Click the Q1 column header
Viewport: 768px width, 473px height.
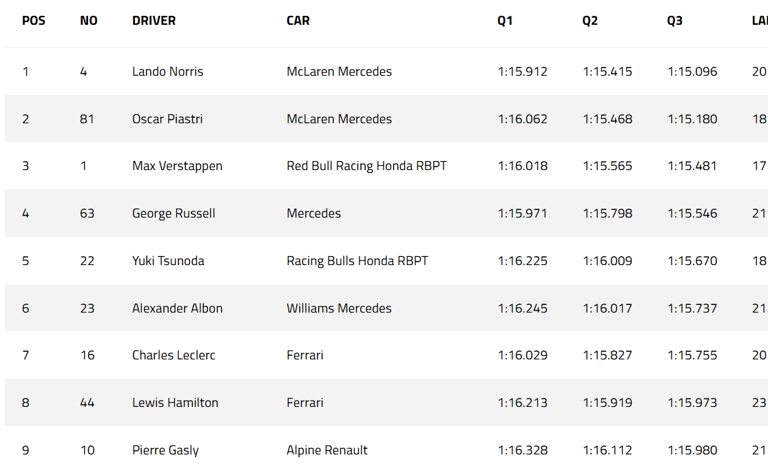(x=505, y=21)
